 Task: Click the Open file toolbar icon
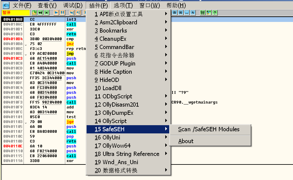[x=34, y=12]
